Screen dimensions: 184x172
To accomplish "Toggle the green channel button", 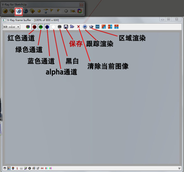I will point(41,27).
